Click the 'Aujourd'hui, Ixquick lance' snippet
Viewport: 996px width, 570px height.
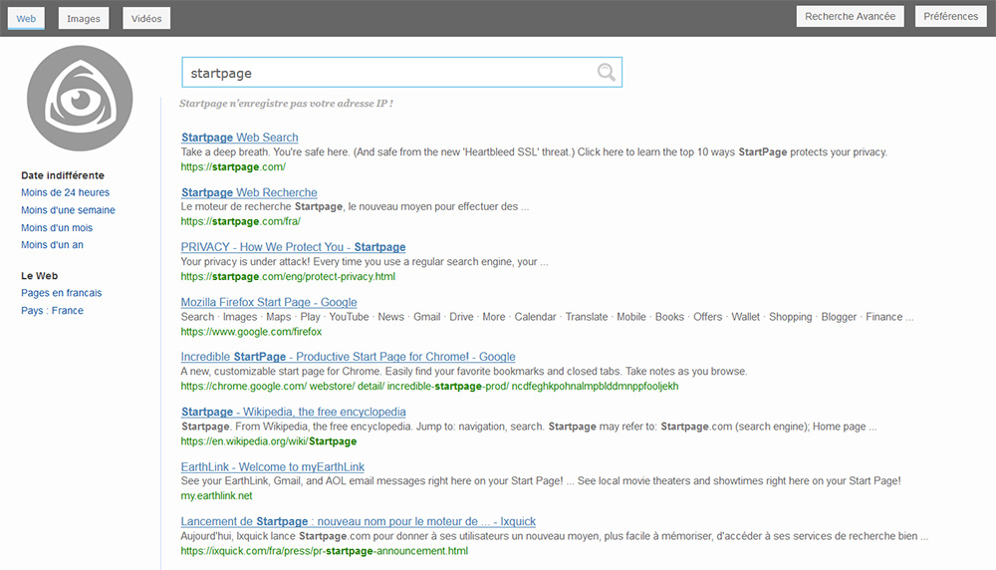pos(555,536)
